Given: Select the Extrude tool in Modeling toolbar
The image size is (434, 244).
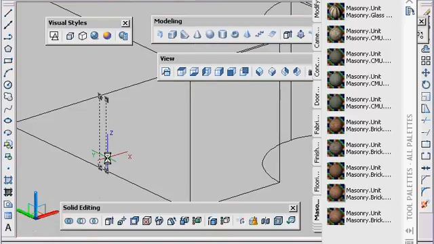Looking at the screenshot, I should [288, 35].
